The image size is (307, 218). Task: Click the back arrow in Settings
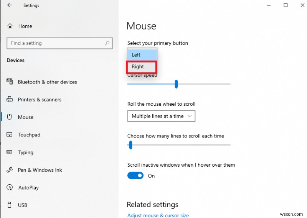[x=9, y=5]
